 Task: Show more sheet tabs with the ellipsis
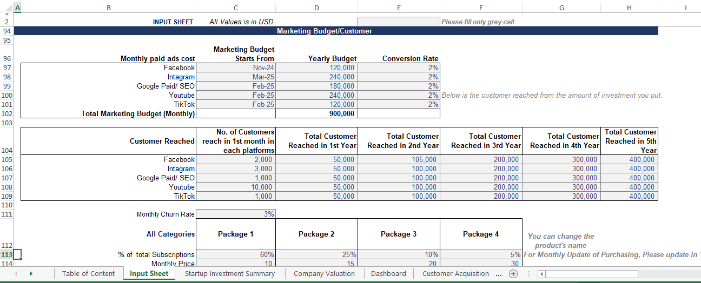coord(498,274)
